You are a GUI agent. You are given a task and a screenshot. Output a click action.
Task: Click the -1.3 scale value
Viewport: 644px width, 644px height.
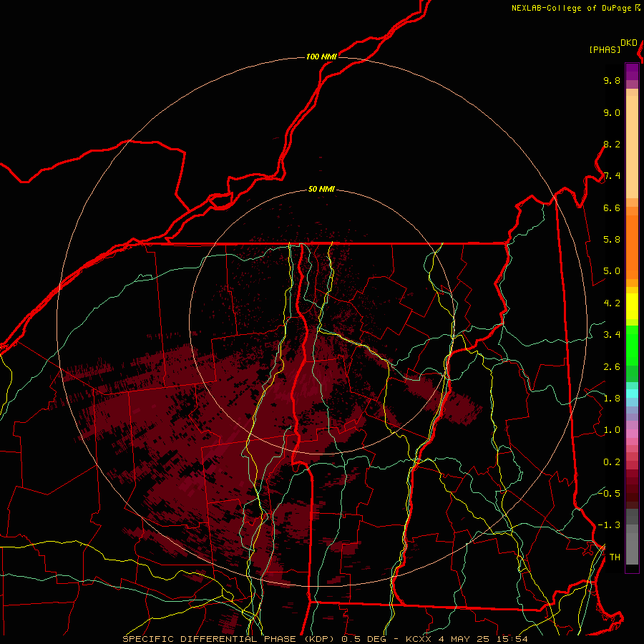609,525
